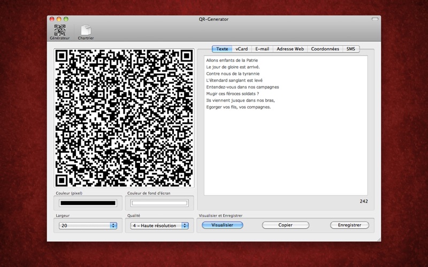
Task: Click the Enregistrer button
Action: coord(349,225)
